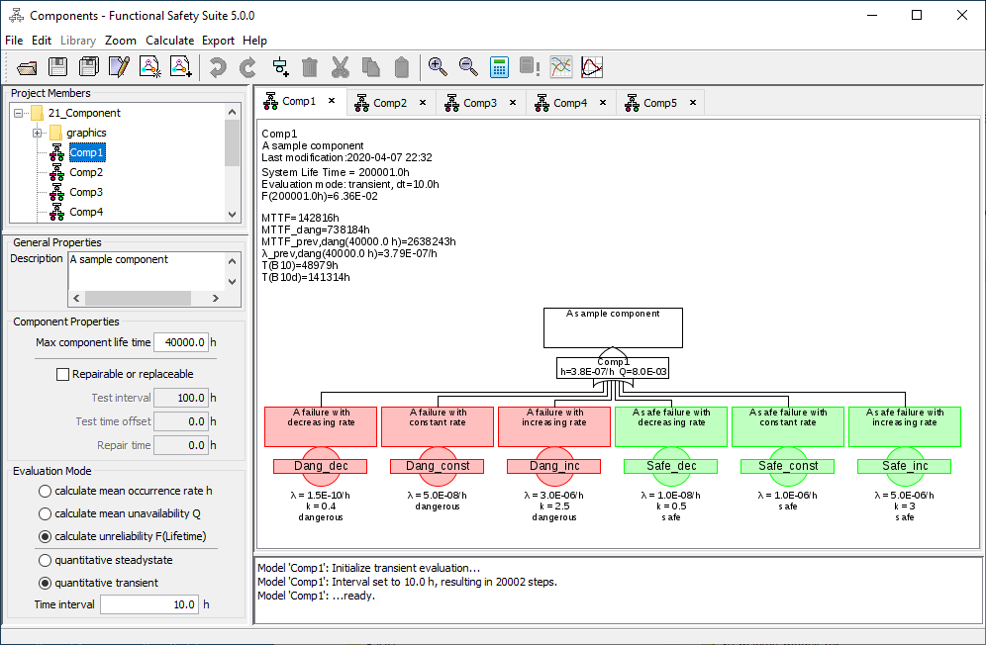Click the edit pencil notepad icon
986x645 pixels.
click(x=120, y=67)
